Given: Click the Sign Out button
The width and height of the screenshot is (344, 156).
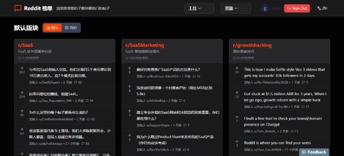Looking at the screenshot, I should click(297, 8).
